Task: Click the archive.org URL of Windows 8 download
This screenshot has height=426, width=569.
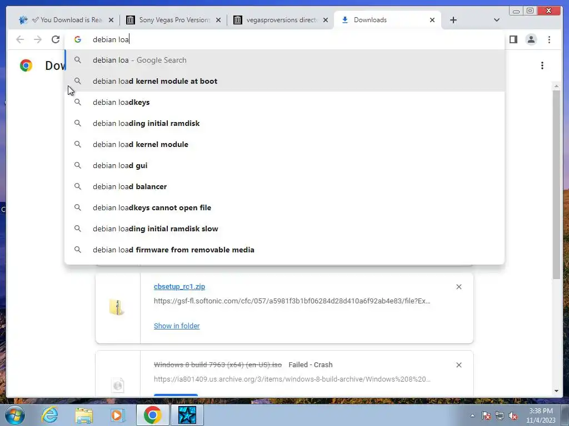Action: (292, 379)
